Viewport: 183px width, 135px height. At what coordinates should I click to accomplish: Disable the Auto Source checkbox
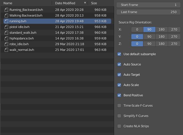click(x=119, y=64)
